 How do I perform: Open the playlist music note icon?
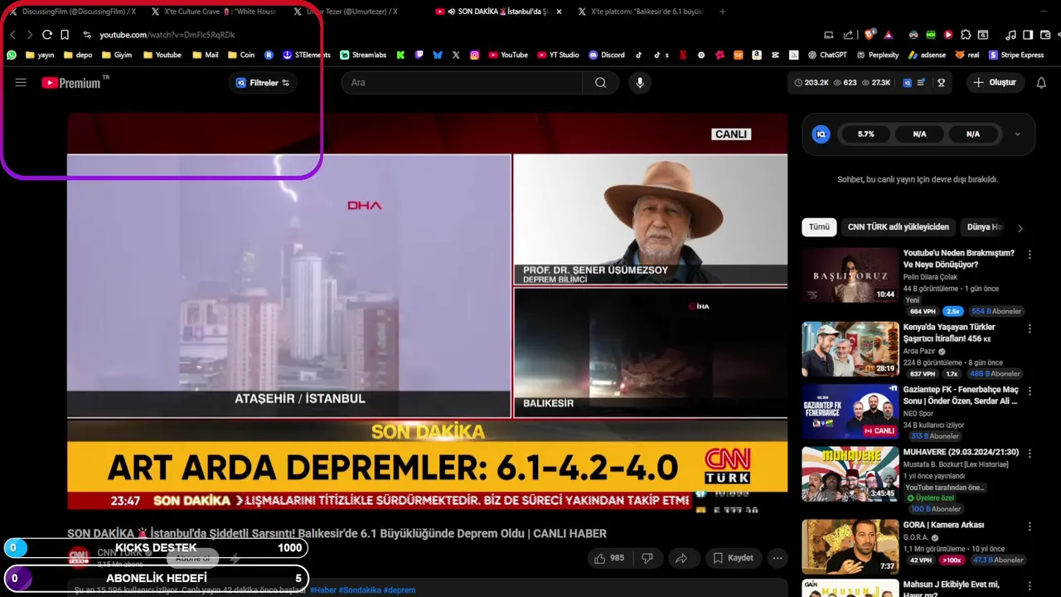pyautogui.click(x=1010, y=35)
